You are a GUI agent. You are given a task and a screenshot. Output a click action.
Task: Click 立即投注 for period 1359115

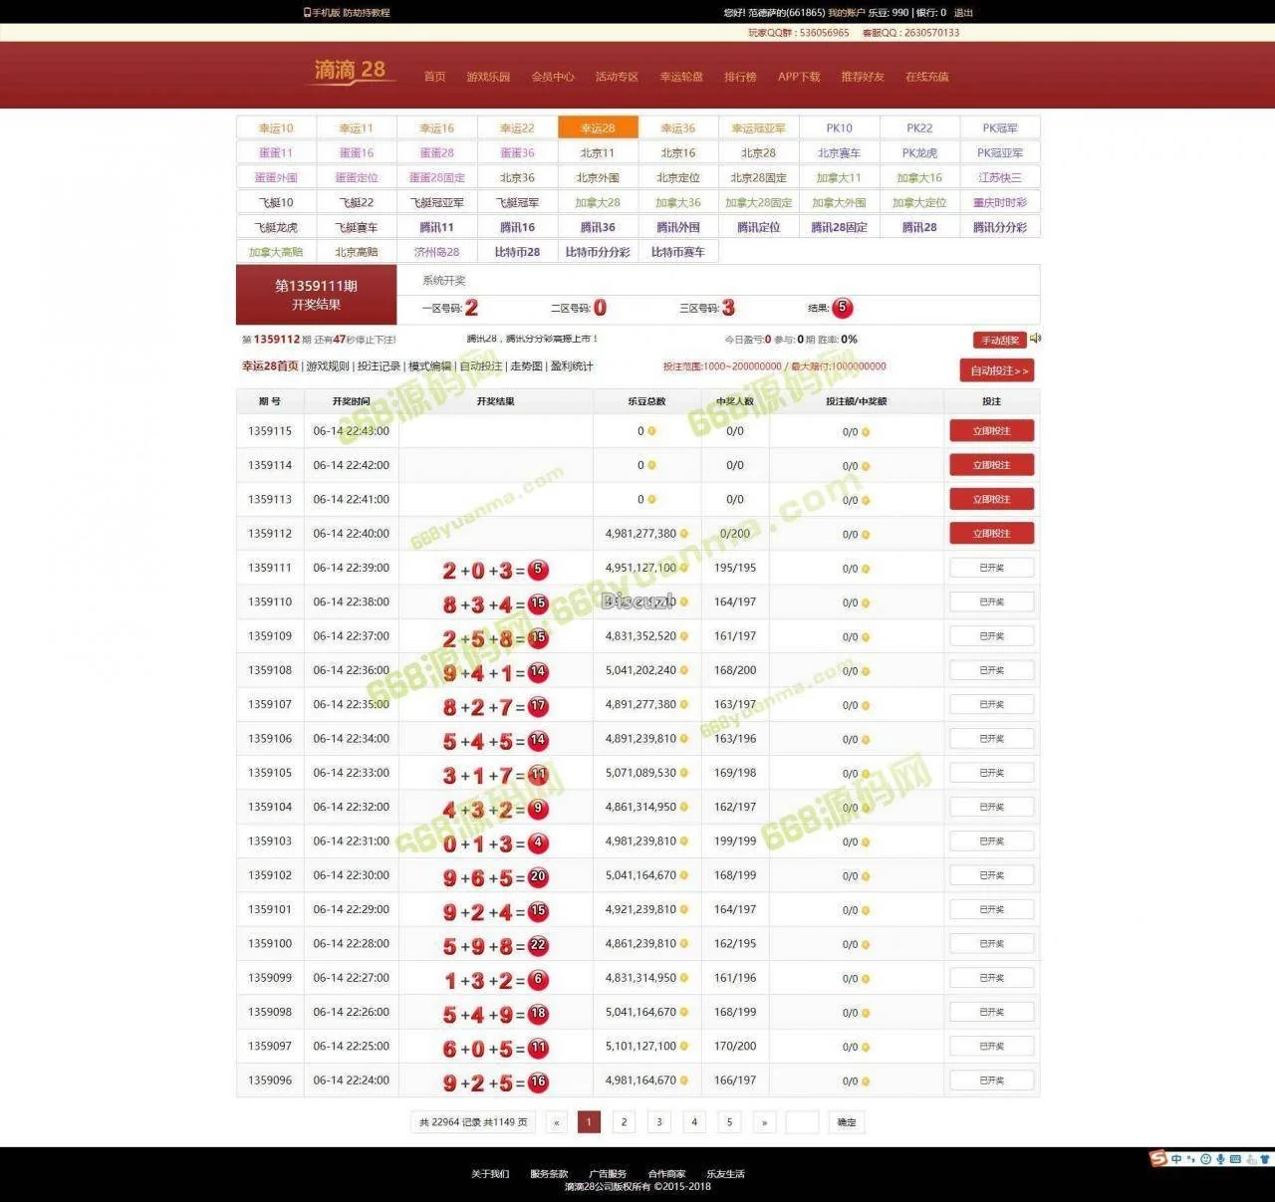[991, 431]
